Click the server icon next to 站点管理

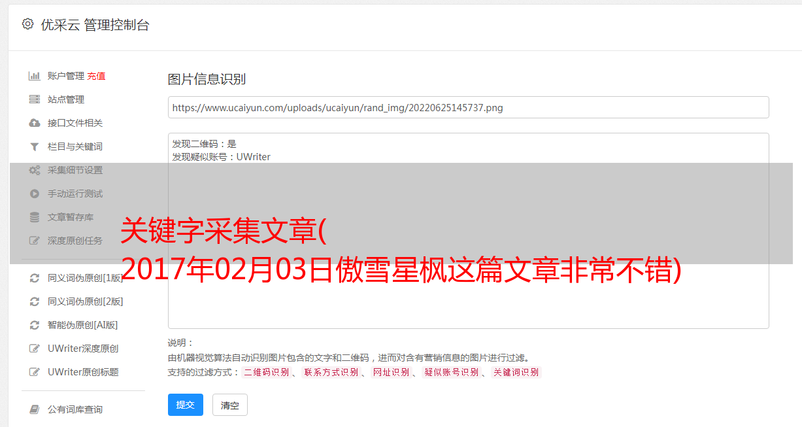[x=35, y=99]
